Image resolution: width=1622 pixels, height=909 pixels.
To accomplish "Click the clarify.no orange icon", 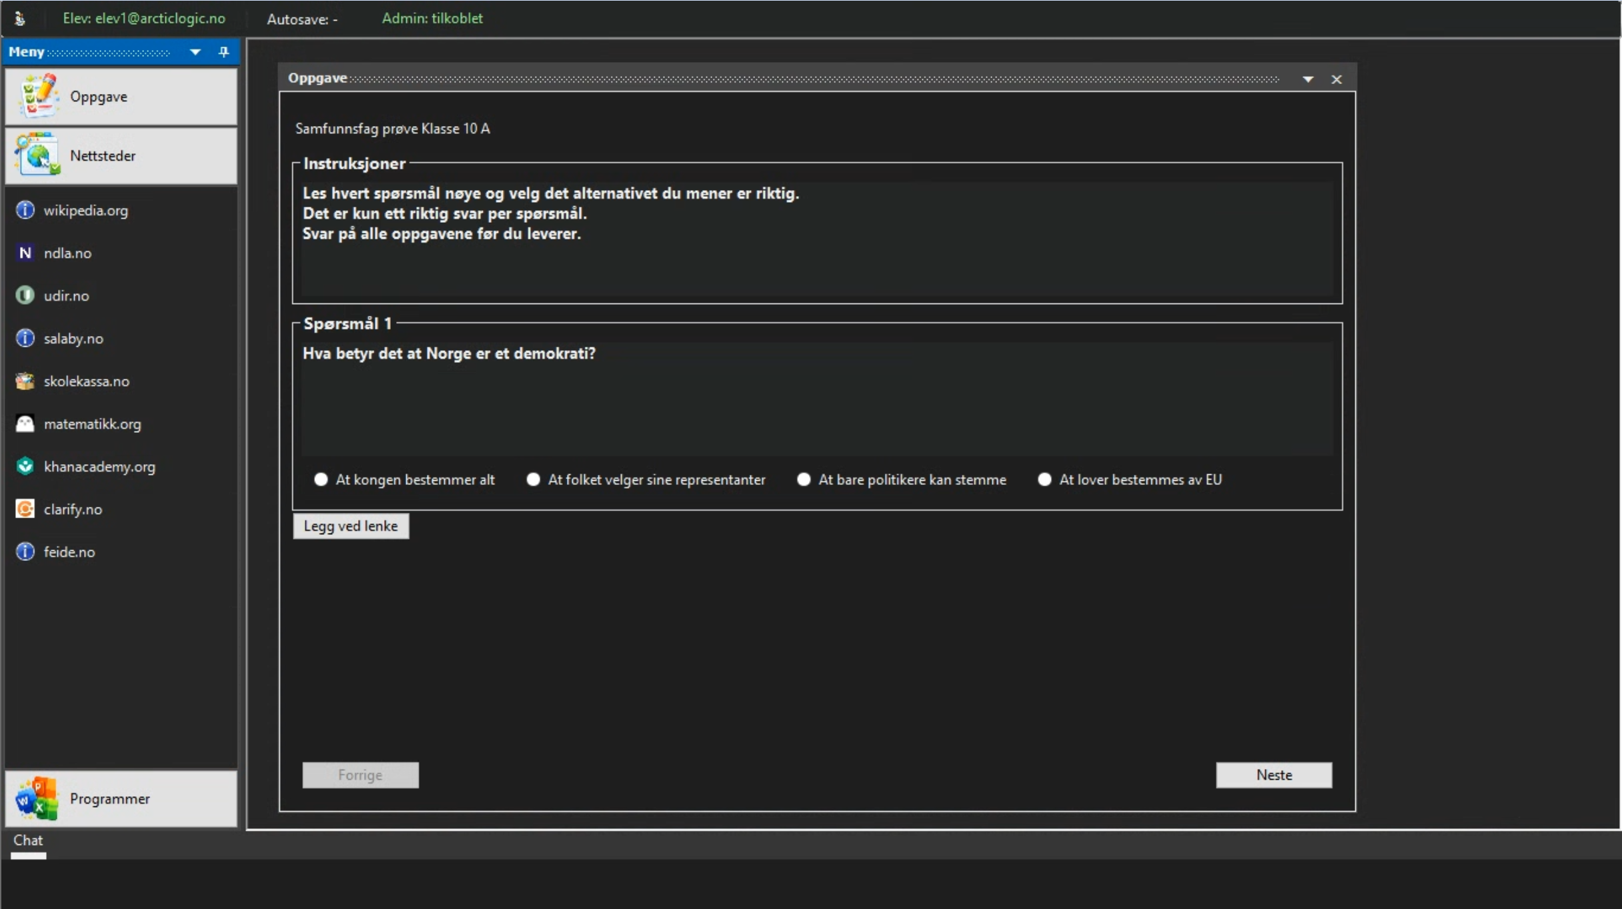I will (25, 509).
